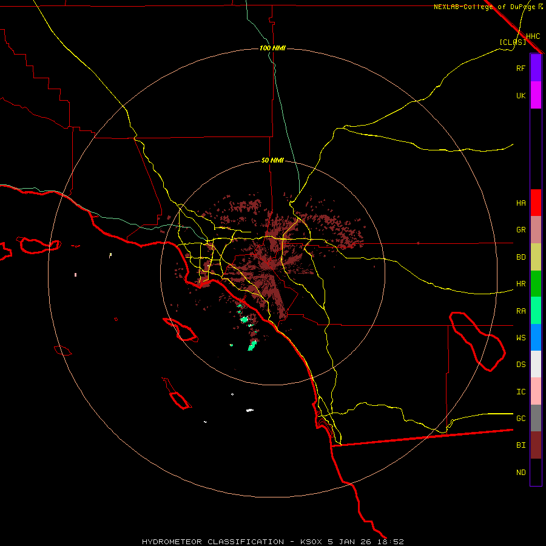546x546 pixels.
Task: Click the 100 NMI range ring label
Action: click(x=272, y=48)
